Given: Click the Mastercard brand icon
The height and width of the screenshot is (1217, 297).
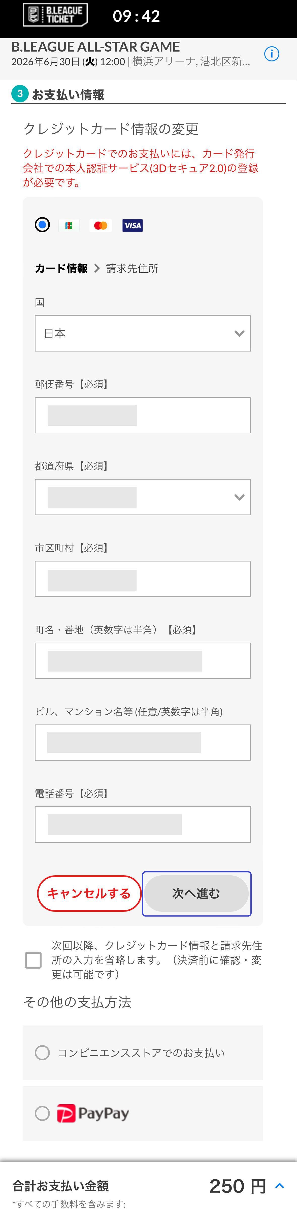Looking at the screenshot, I should click(x=100, y=225).
